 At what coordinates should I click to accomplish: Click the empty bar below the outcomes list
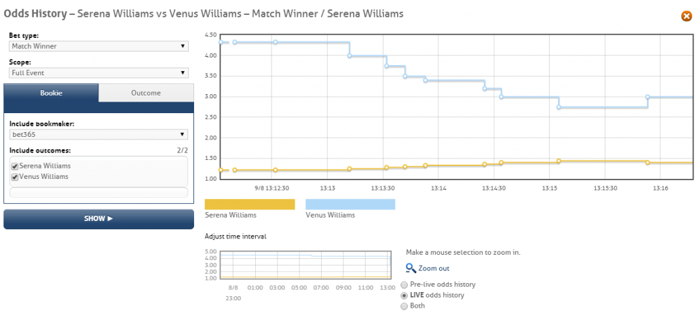click(x=98, y=192)
